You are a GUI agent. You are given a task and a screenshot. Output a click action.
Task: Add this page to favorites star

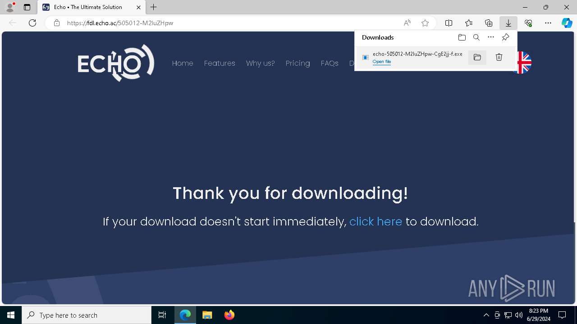[x=425, y=23]
